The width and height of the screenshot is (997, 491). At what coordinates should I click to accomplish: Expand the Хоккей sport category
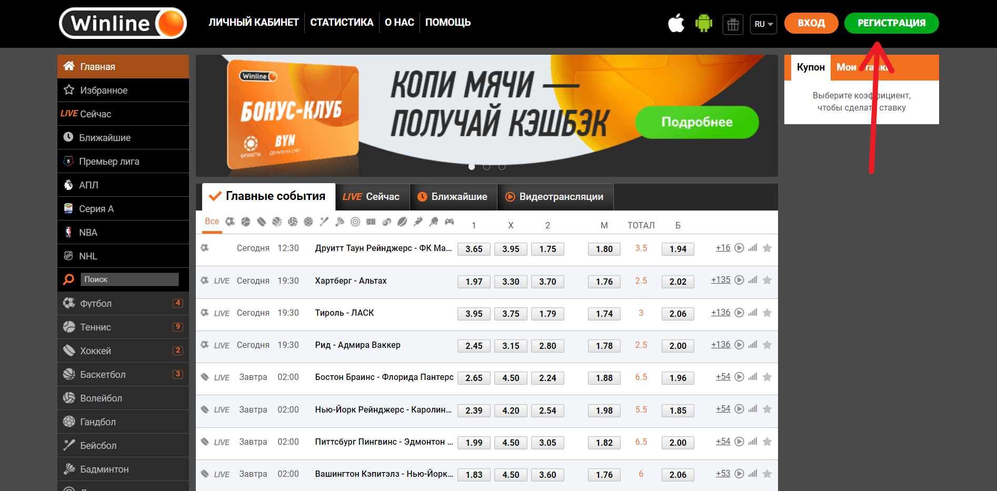[x=123, y=350]
